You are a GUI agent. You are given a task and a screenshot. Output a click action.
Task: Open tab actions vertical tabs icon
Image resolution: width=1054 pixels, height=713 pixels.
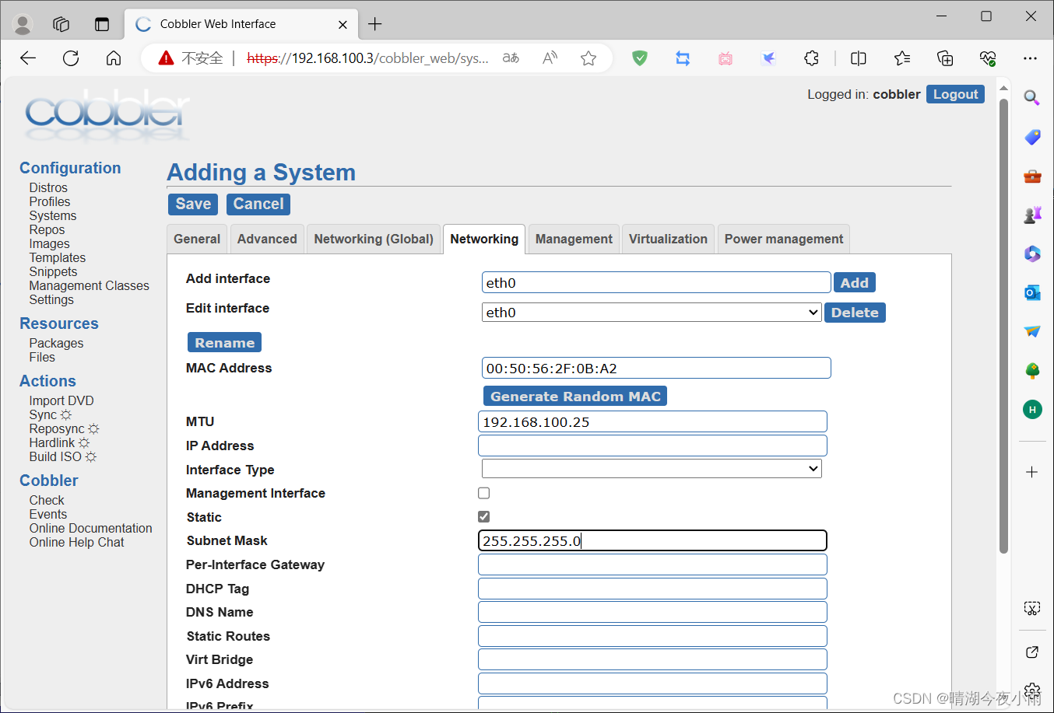(102, 24)
